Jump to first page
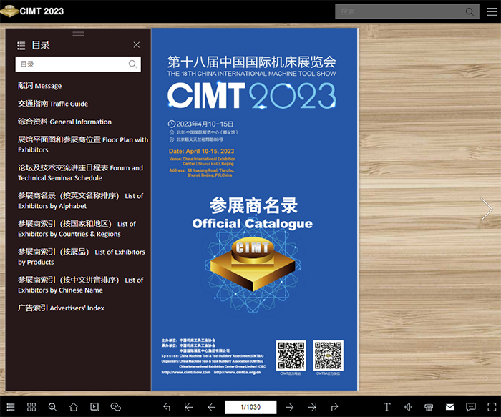The width and height of the screenshot is (501, 417). pyautogui.click(x=188, y=407)
